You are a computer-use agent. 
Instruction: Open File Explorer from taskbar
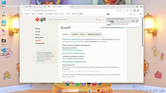click(x=85, y=91)
